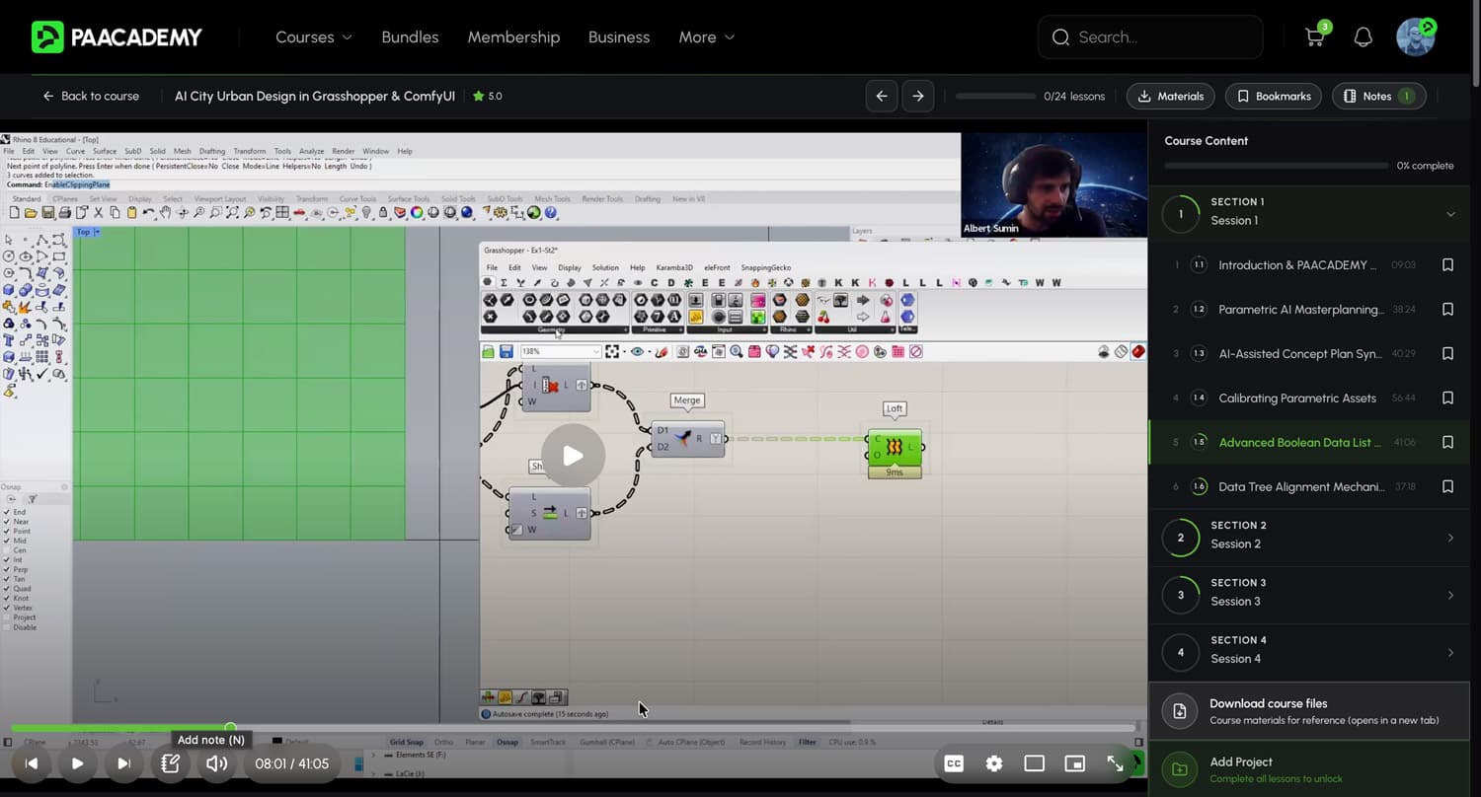Click the Grasshopper save icon
The width and height of the screenshot is (1481, 797).
click(x=506, y=351)
